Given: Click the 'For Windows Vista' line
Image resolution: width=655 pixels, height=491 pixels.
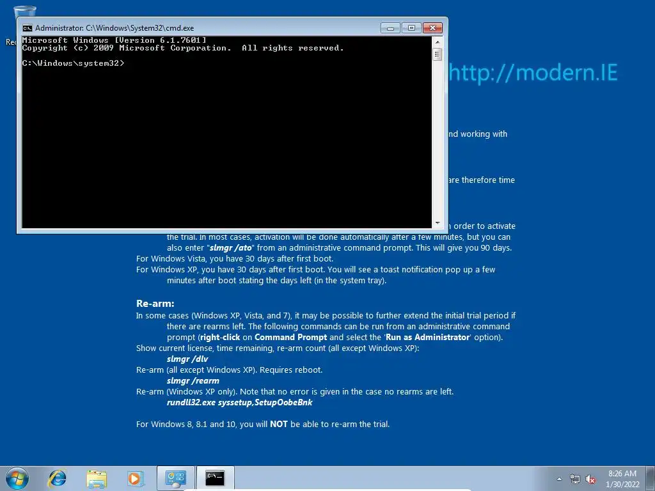Looking at the screenshot, I should click(235, 259).
